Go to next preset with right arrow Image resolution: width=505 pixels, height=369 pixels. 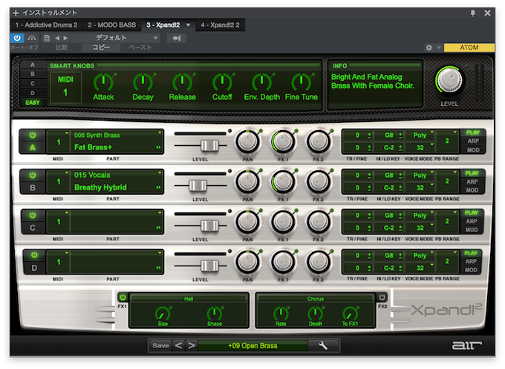coord(65,38)
